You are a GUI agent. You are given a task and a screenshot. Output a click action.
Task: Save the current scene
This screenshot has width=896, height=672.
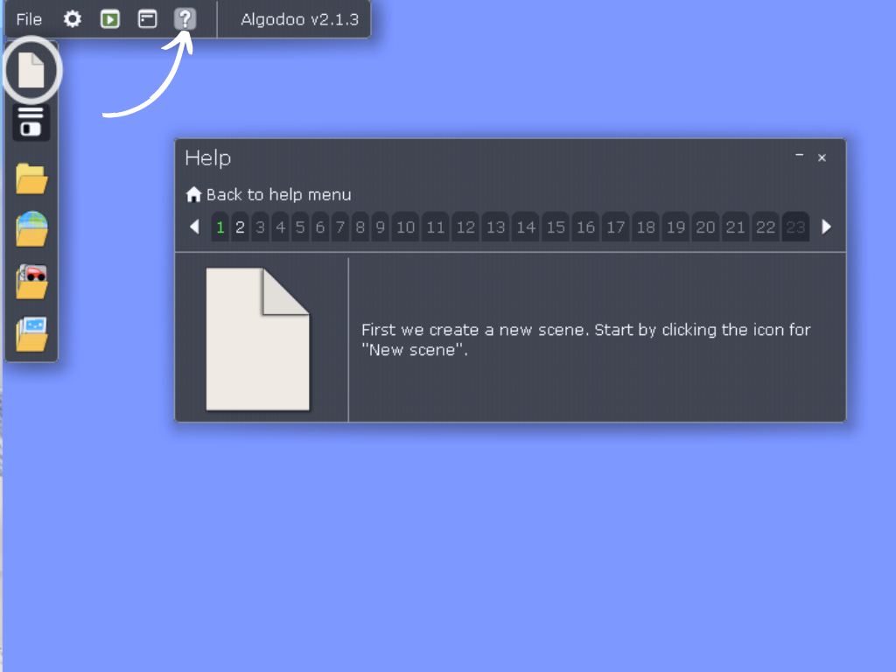point(31,122)
